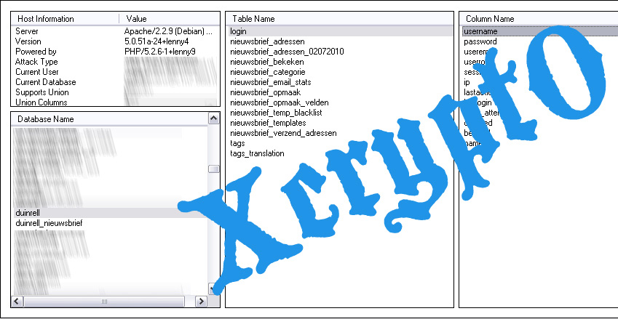Select the password column
Screen dimensions: 618x319
click(x=480, y=41)
